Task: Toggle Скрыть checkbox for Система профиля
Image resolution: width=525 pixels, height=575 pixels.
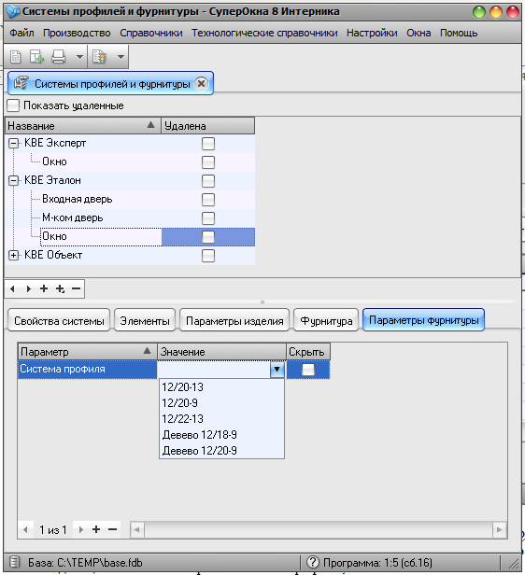Action: click(308, 370)
